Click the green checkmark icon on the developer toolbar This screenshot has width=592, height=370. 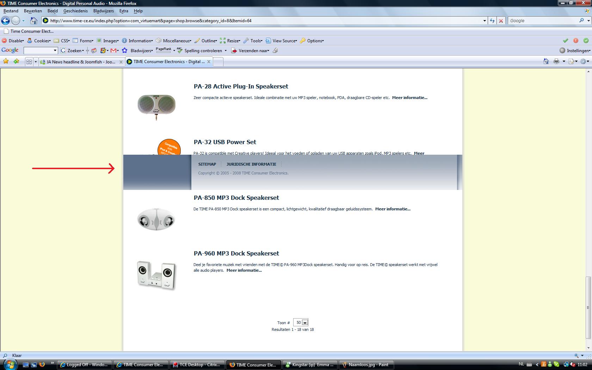(566, 41)
